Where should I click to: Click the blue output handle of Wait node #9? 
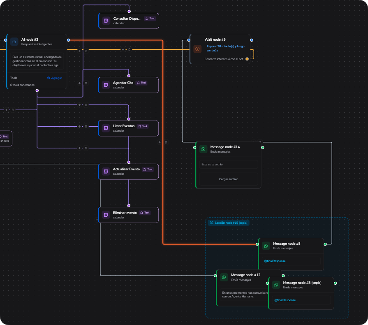[x=252, y=40]
